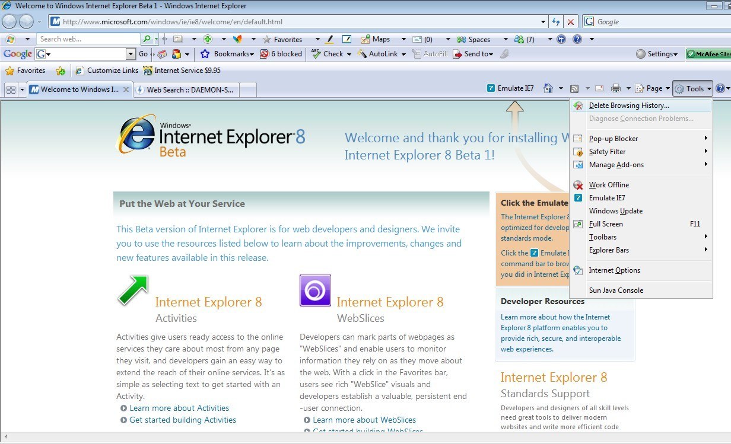
Task: Click the Add to Favorites star-plus icon
Action: coord(61,71)
